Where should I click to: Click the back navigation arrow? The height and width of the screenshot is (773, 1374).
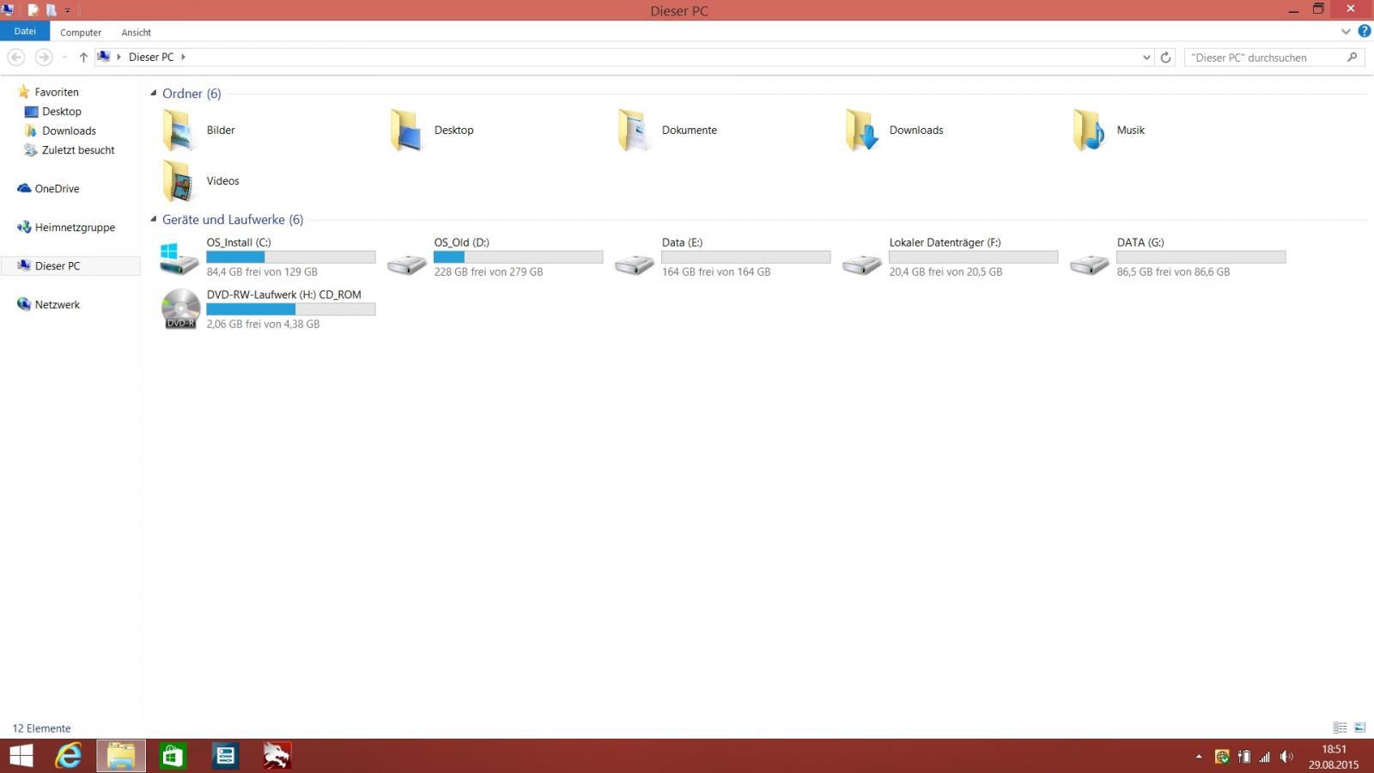pos(16,57)
